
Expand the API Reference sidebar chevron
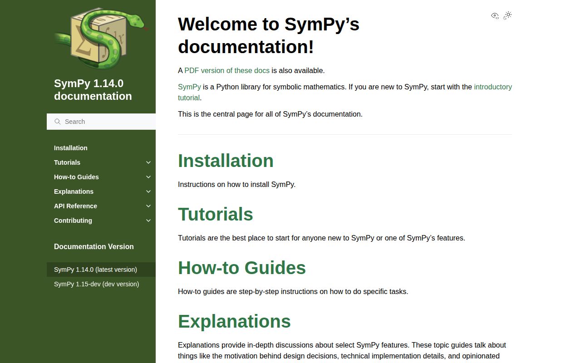(x=148, y=206)
